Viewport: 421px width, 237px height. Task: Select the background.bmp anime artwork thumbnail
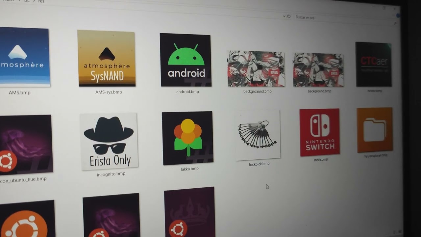pos(318,70)
